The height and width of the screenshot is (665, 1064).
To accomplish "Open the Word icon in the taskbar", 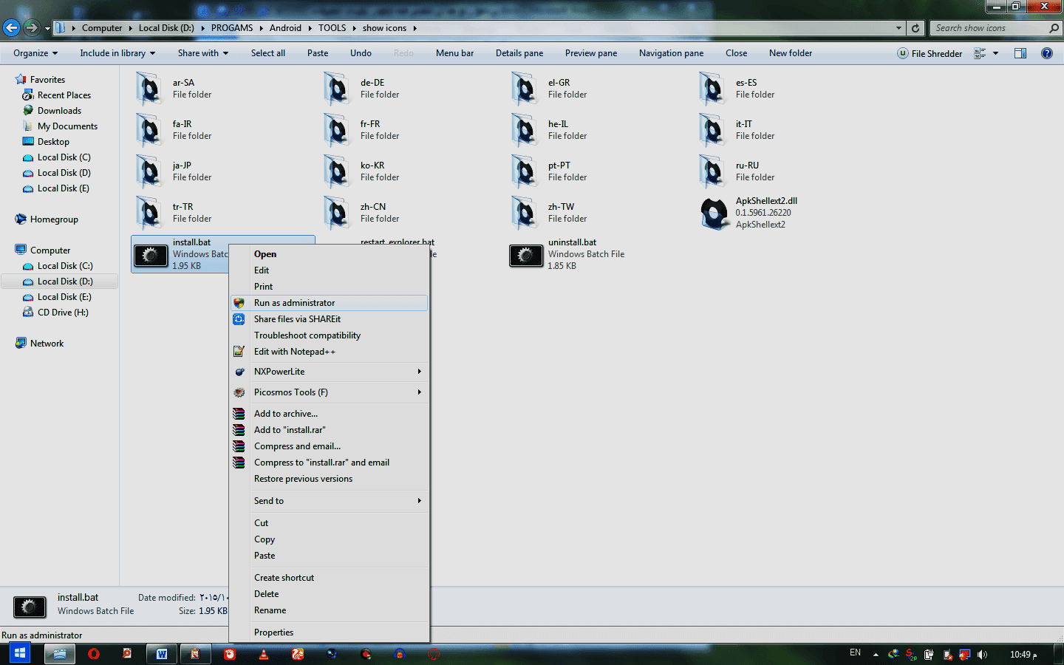I will click(x=162, y=654).
